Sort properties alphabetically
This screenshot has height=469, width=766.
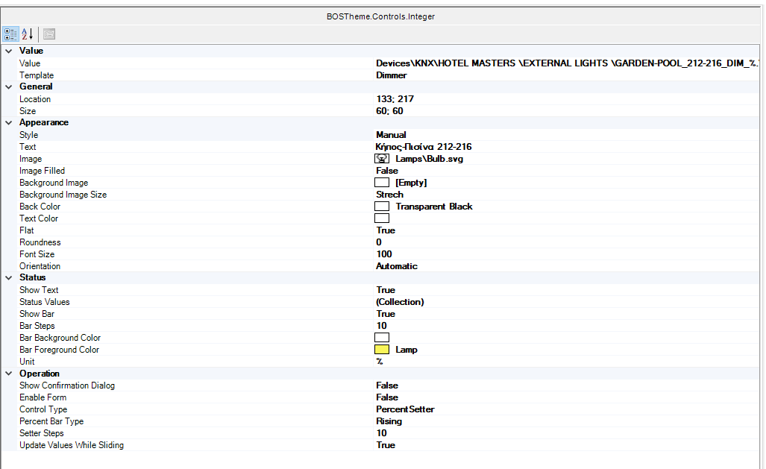28,34
